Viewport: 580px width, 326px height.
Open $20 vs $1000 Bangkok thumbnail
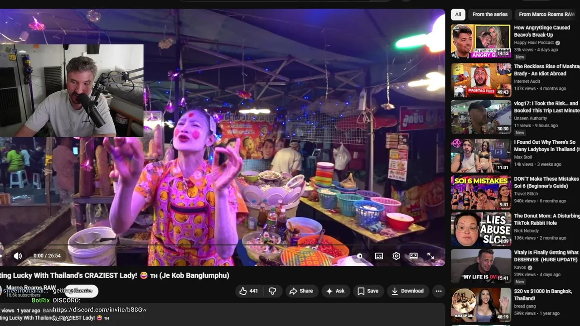pos(481,305)
